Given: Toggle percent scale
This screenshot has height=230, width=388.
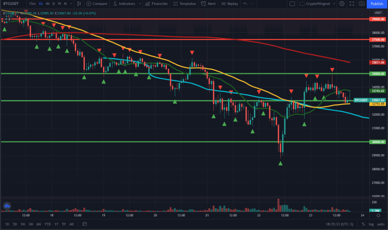Looking at the screenshot, I should click(x=363, y=224).
